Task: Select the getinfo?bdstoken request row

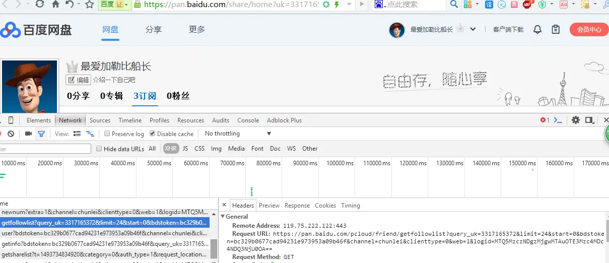Action: [x=105, y=243]
